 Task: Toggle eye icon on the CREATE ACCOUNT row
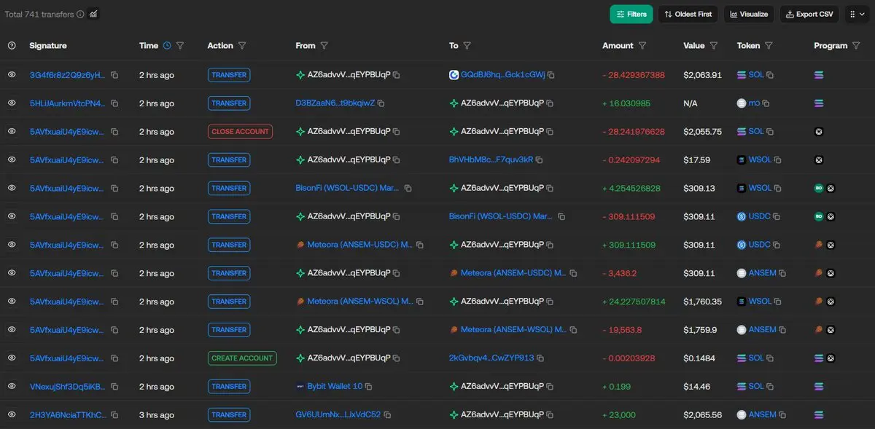[12, 358]
